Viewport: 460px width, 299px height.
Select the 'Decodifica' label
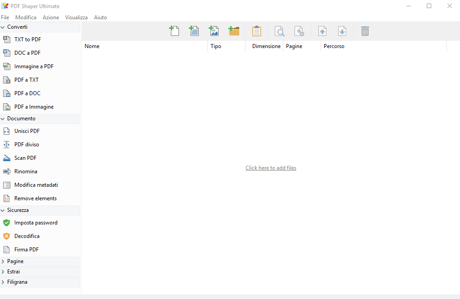pos(27,236)
